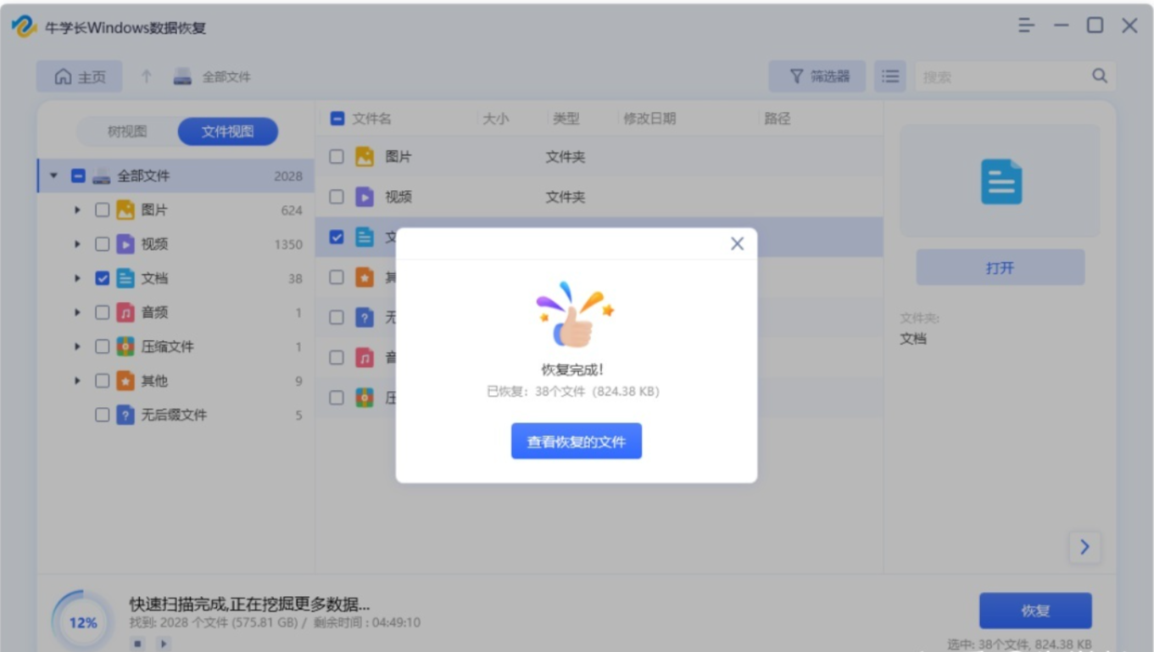
Task: Uncheck the ticked checkbox in the file list
Action: click(337, 237)
